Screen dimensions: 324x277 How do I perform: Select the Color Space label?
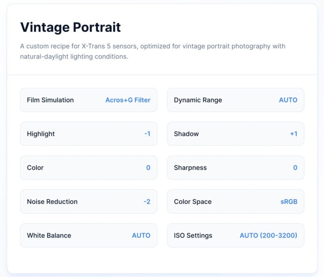[192, 201]
